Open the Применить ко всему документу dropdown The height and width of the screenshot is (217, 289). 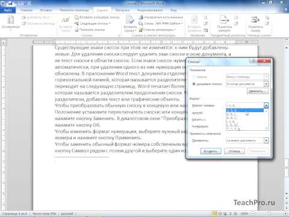point(266,140)
